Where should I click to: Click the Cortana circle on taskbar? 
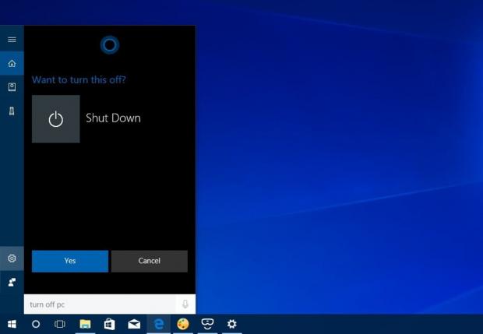tap(36, 324)
